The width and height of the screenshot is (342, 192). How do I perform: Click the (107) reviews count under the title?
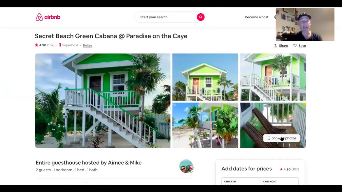pos(51,45)
